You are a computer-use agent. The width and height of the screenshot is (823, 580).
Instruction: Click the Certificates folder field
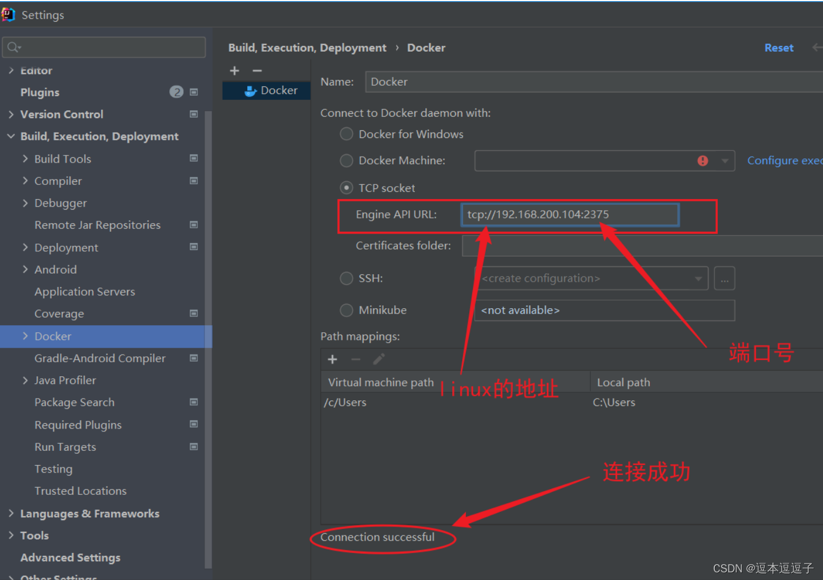tap(643, 245)
